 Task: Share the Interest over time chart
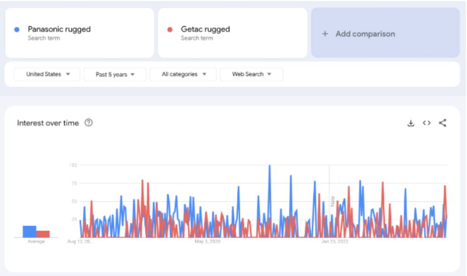(x=442, y=123)
